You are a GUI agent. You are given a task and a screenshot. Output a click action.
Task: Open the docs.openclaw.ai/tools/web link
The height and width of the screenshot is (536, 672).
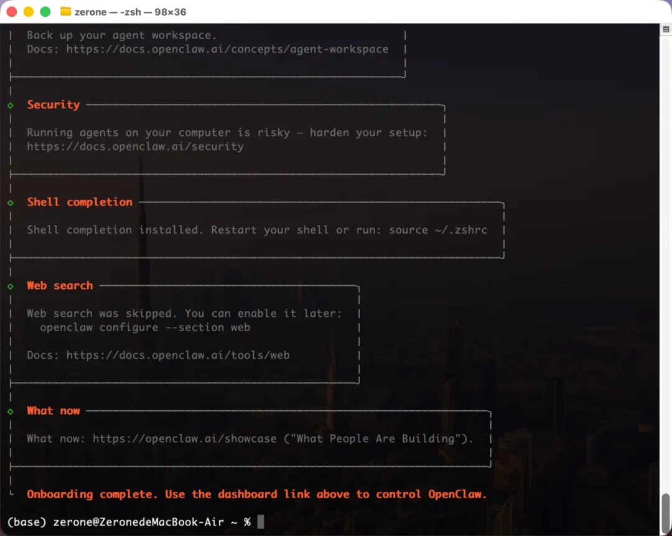click(178, 355)
